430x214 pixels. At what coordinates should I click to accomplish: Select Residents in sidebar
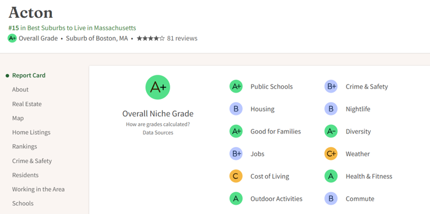[x=25, y=175]
